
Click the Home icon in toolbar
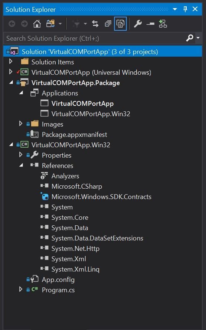(37, 24)
